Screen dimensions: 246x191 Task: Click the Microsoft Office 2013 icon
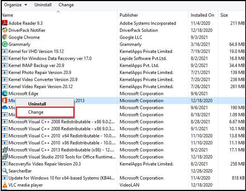(x=5, y=101)
